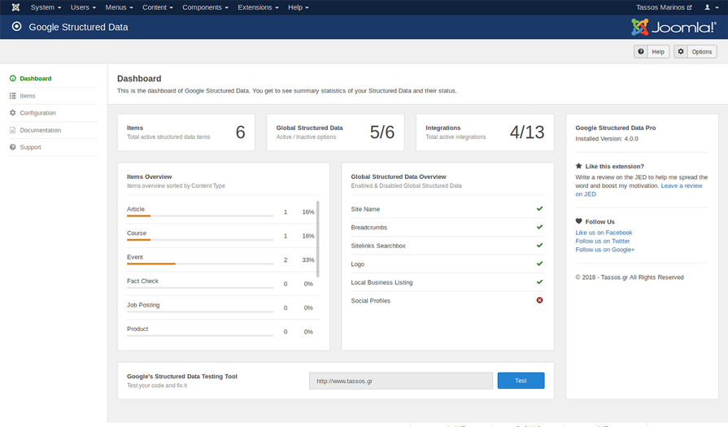Toggle the Site Name green checkmark
The image size is (728, 427).
[539, 209]
